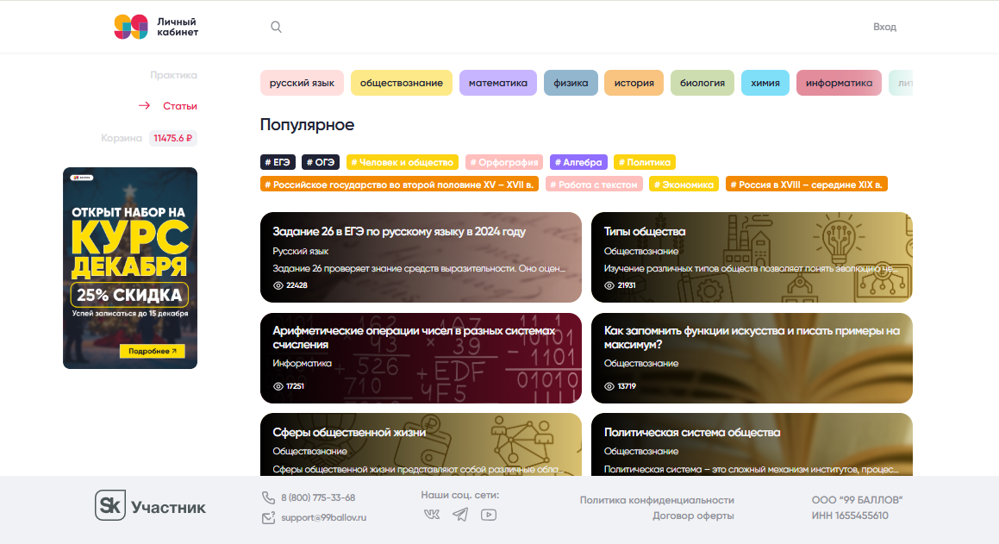Filter by физика subject

[x=571, y=83]
